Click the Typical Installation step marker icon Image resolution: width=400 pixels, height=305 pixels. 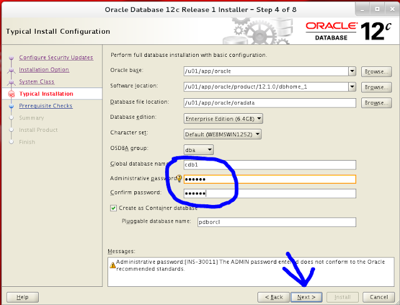tap(11, 94)
